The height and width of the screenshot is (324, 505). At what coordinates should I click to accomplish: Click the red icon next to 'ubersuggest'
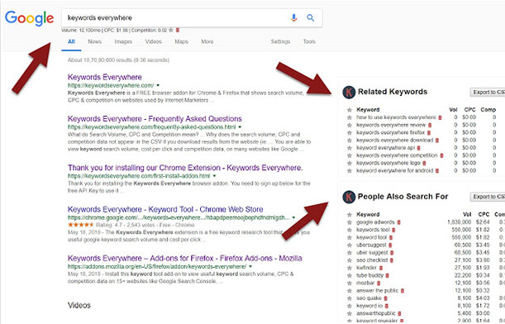tap(390, 245)
